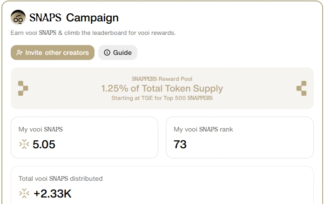Screen dimensions: 325x204
Task: Click the SNAPPERS Reward Pool label
Action: click(162, 79)
